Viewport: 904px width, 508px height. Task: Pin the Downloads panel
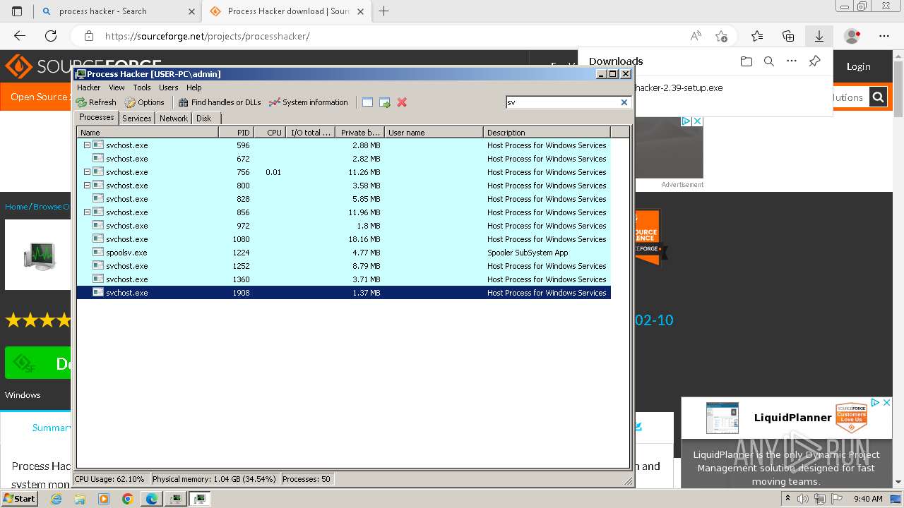814,61
